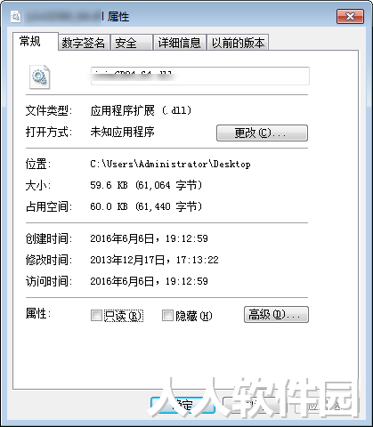Open advanced attributes via 高级(D)...

tap(276, 315)
